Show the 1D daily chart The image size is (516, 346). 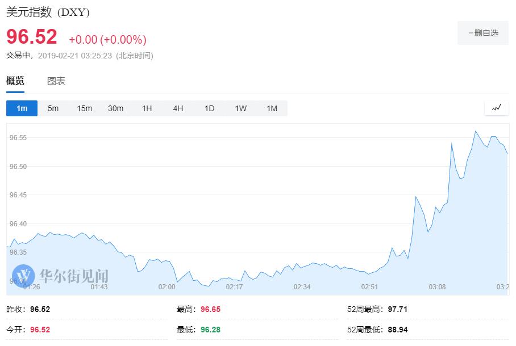(209, 108)
